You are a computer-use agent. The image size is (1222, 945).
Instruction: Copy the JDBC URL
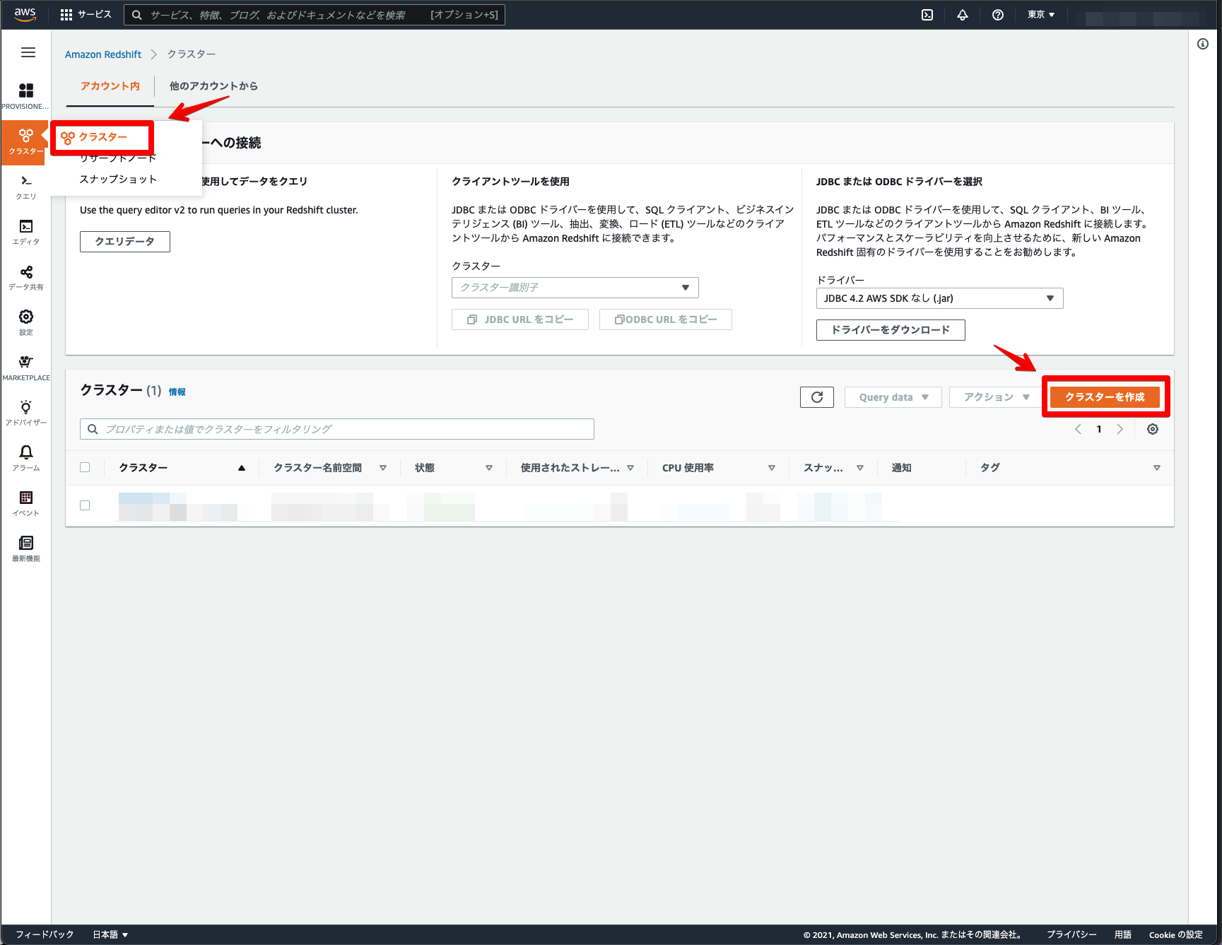(x=520, y=319)
